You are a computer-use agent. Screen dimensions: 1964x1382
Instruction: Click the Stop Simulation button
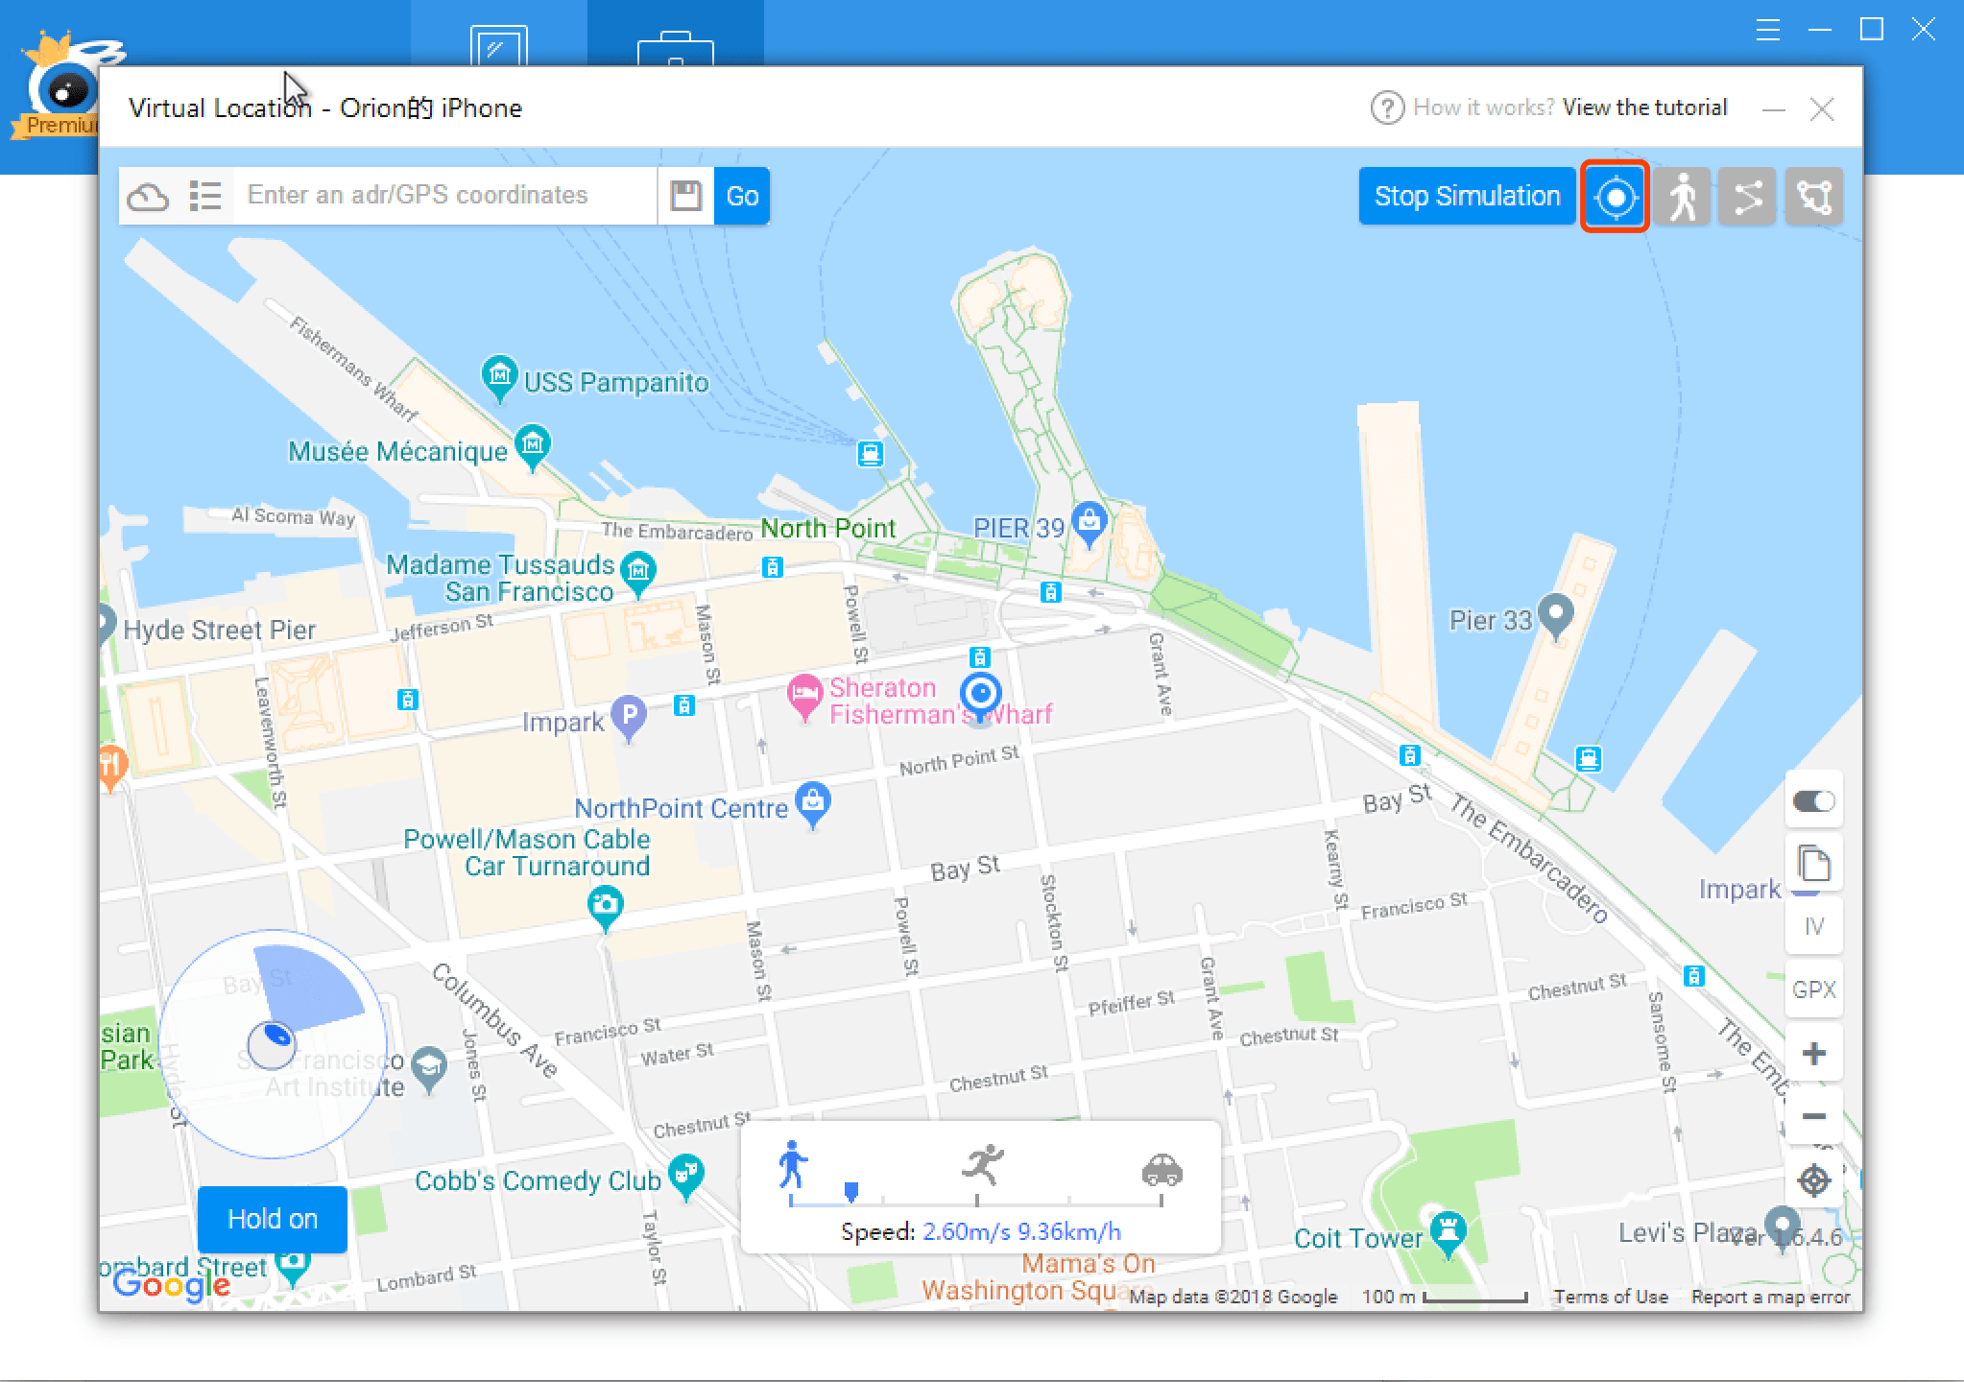pos(1467,197)
